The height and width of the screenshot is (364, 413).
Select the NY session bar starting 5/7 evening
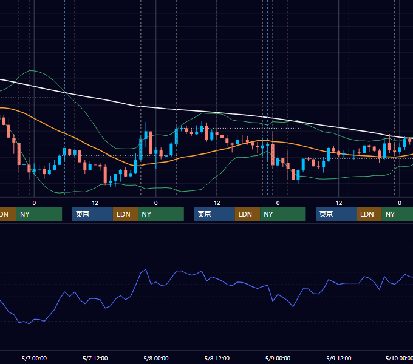coord(161,214)
